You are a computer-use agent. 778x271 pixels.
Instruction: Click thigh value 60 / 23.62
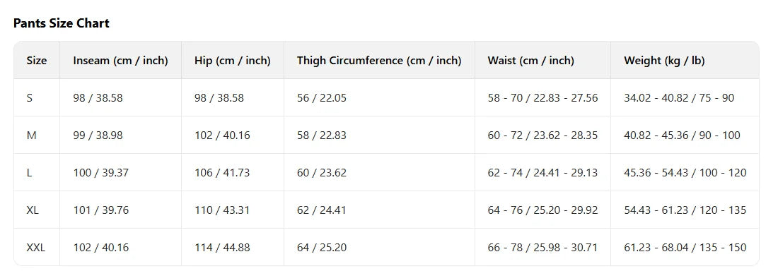322,173
